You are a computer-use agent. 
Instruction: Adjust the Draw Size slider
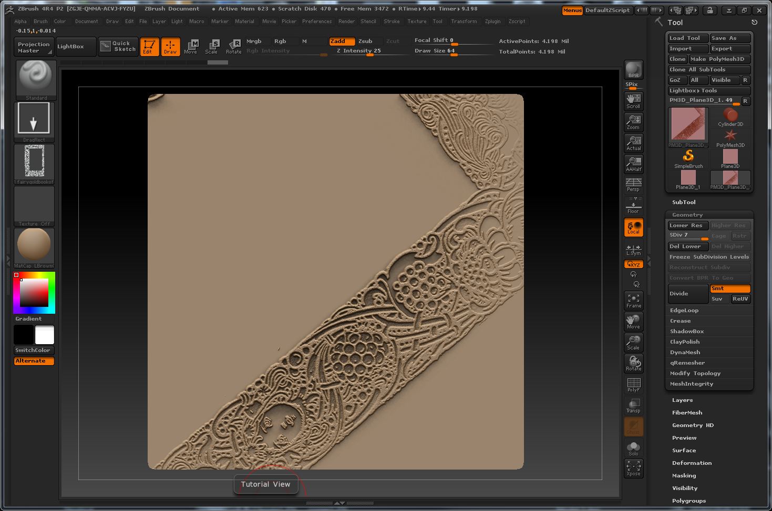[x=453, y=51]
